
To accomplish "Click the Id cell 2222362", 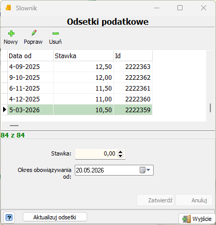I will coord(133,78).
